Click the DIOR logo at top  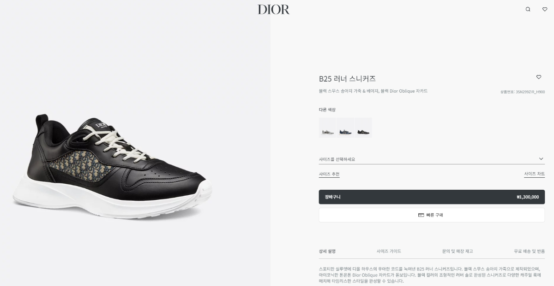pos(274,9)
